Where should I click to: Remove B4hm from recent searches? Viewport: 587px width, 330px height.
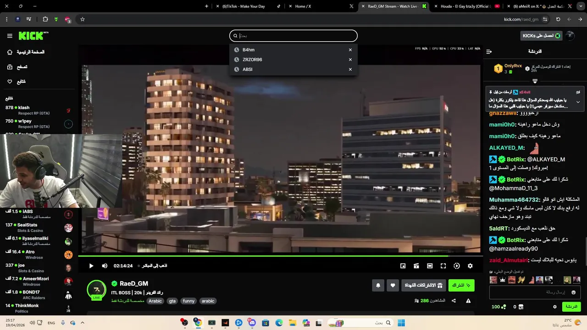(x=350, y=50)
